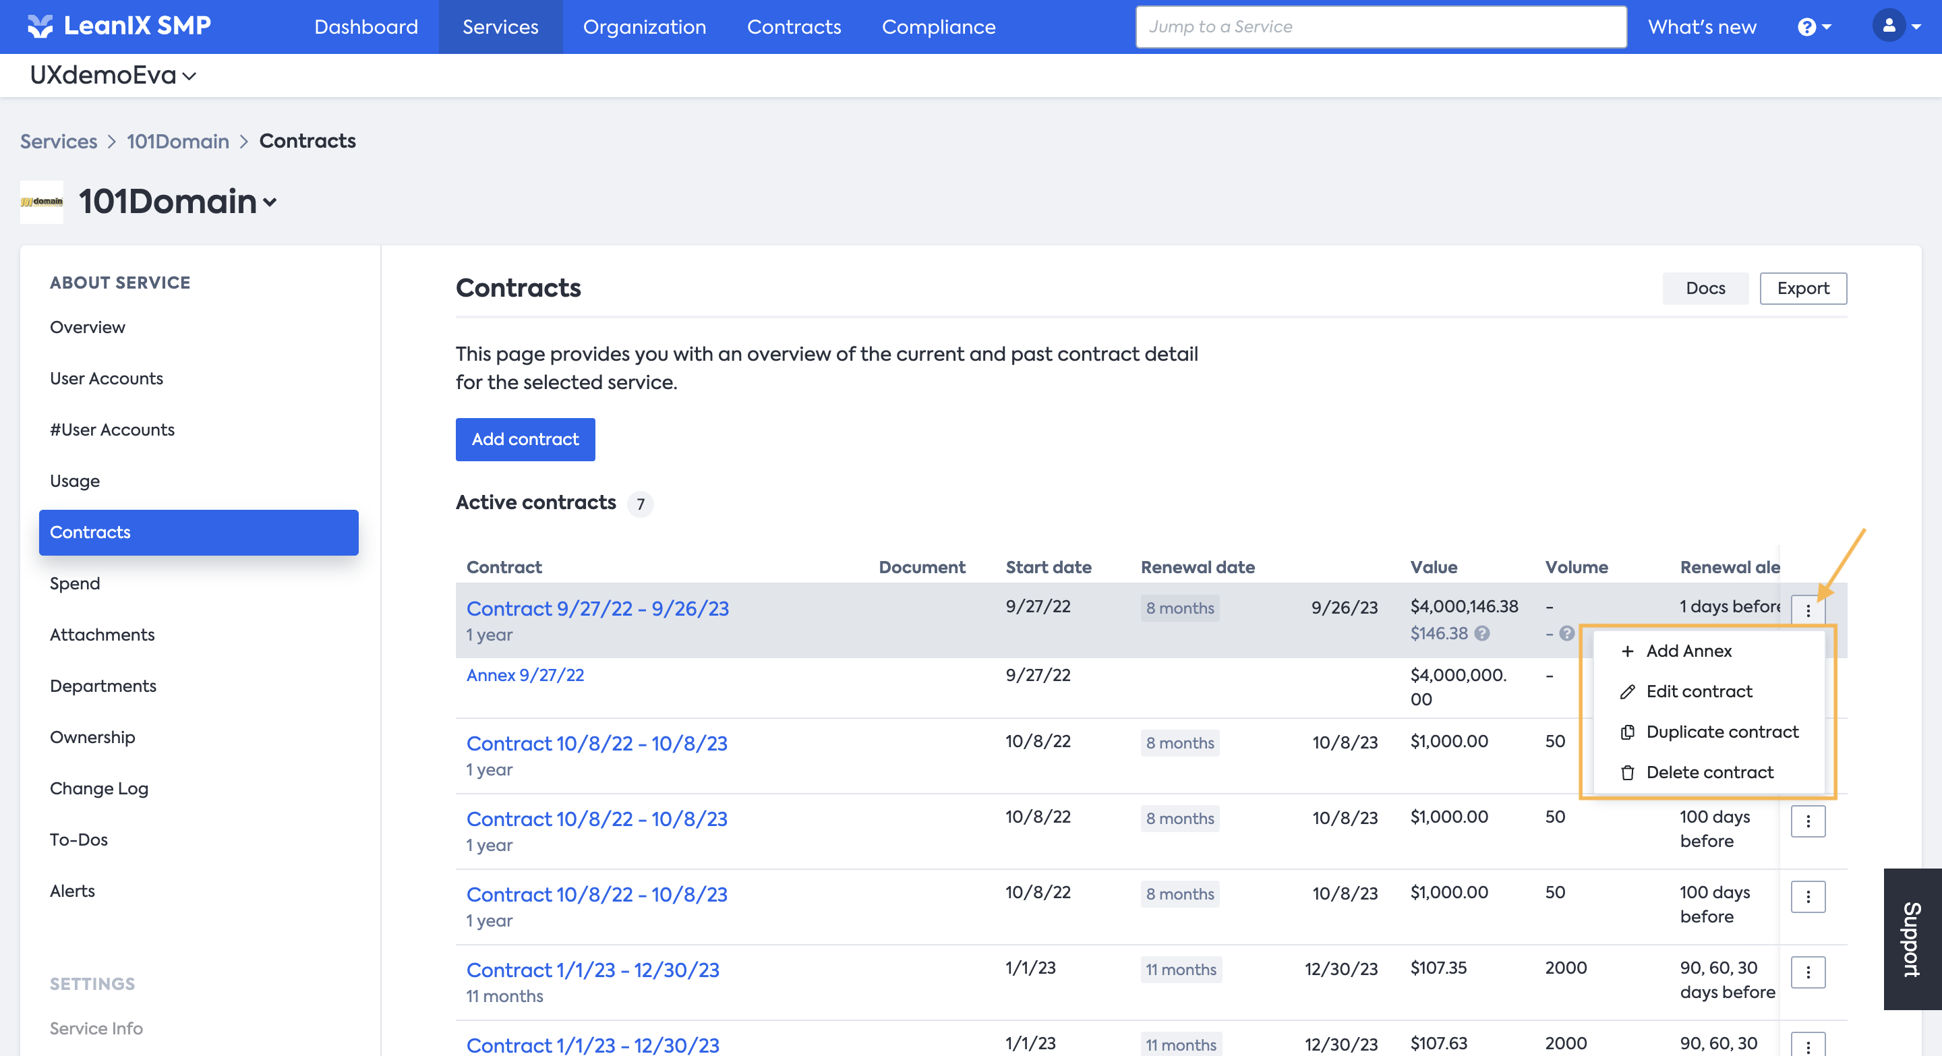Screen dimensions: 1942x1056
Task: Focus the Jump to a Service field
Action: click(x=1380, y=27)
